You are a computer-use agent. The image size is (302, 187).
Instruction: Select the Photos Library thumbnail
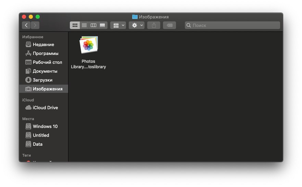(x=89, y=45)
